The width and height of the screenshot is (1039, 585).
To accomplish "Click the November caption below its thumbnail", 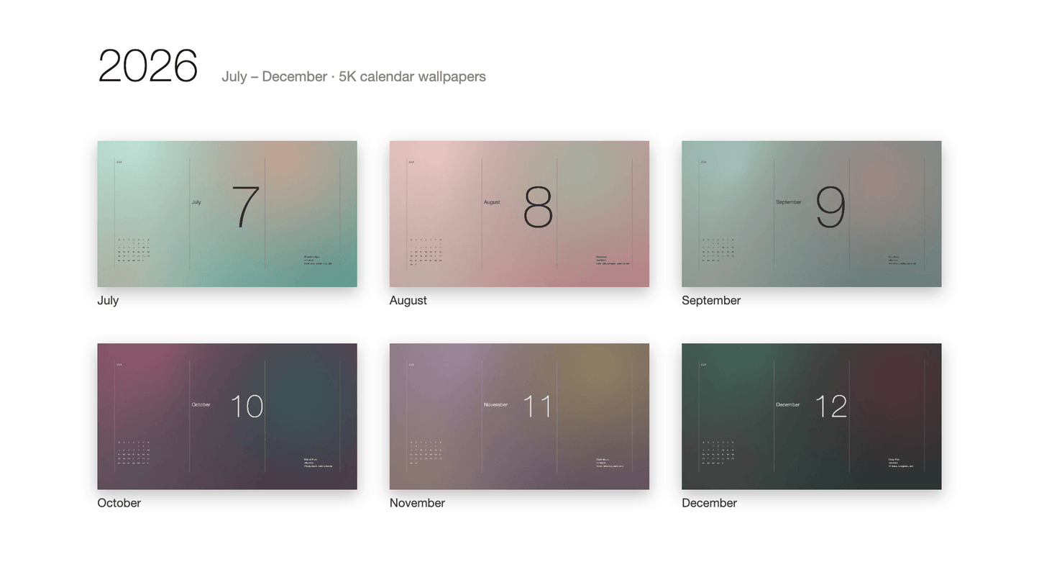I will pos(417,503).
